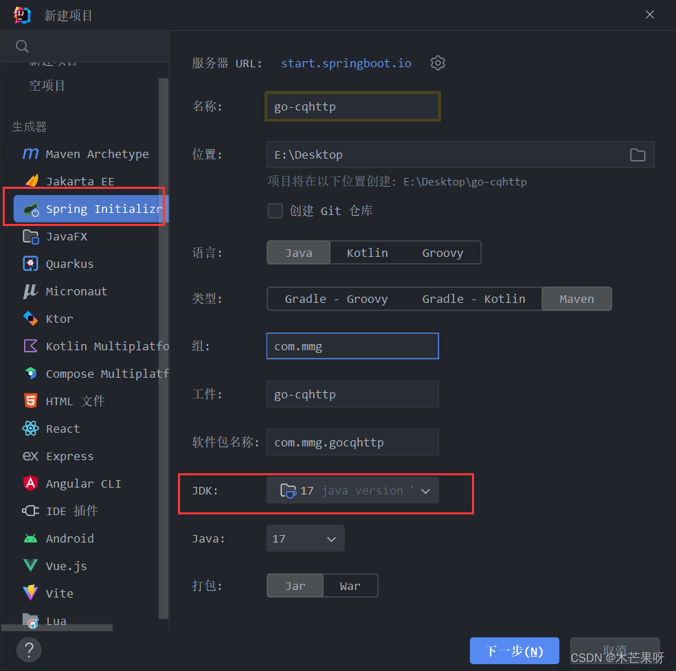Select the Ktor generator icon
This screenshot has height=671, width=676.
pyautogui.click(x=30, y=319)
